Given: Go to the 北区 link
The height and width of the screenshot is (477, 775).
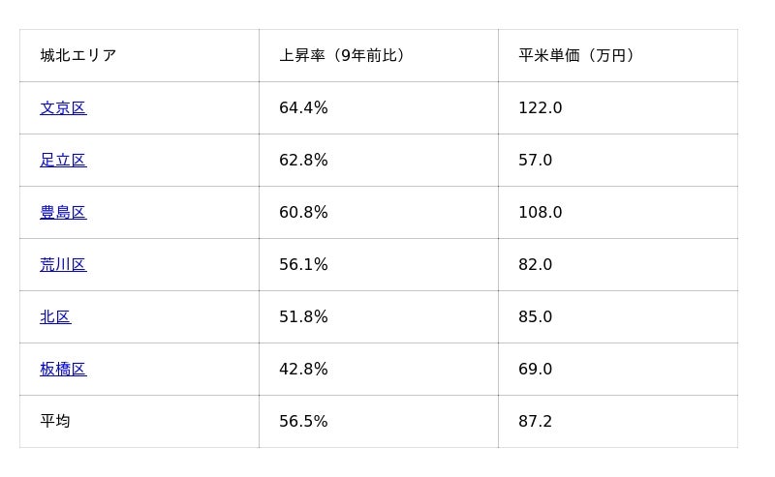Looking at the screenshot, I should (55, 317).
